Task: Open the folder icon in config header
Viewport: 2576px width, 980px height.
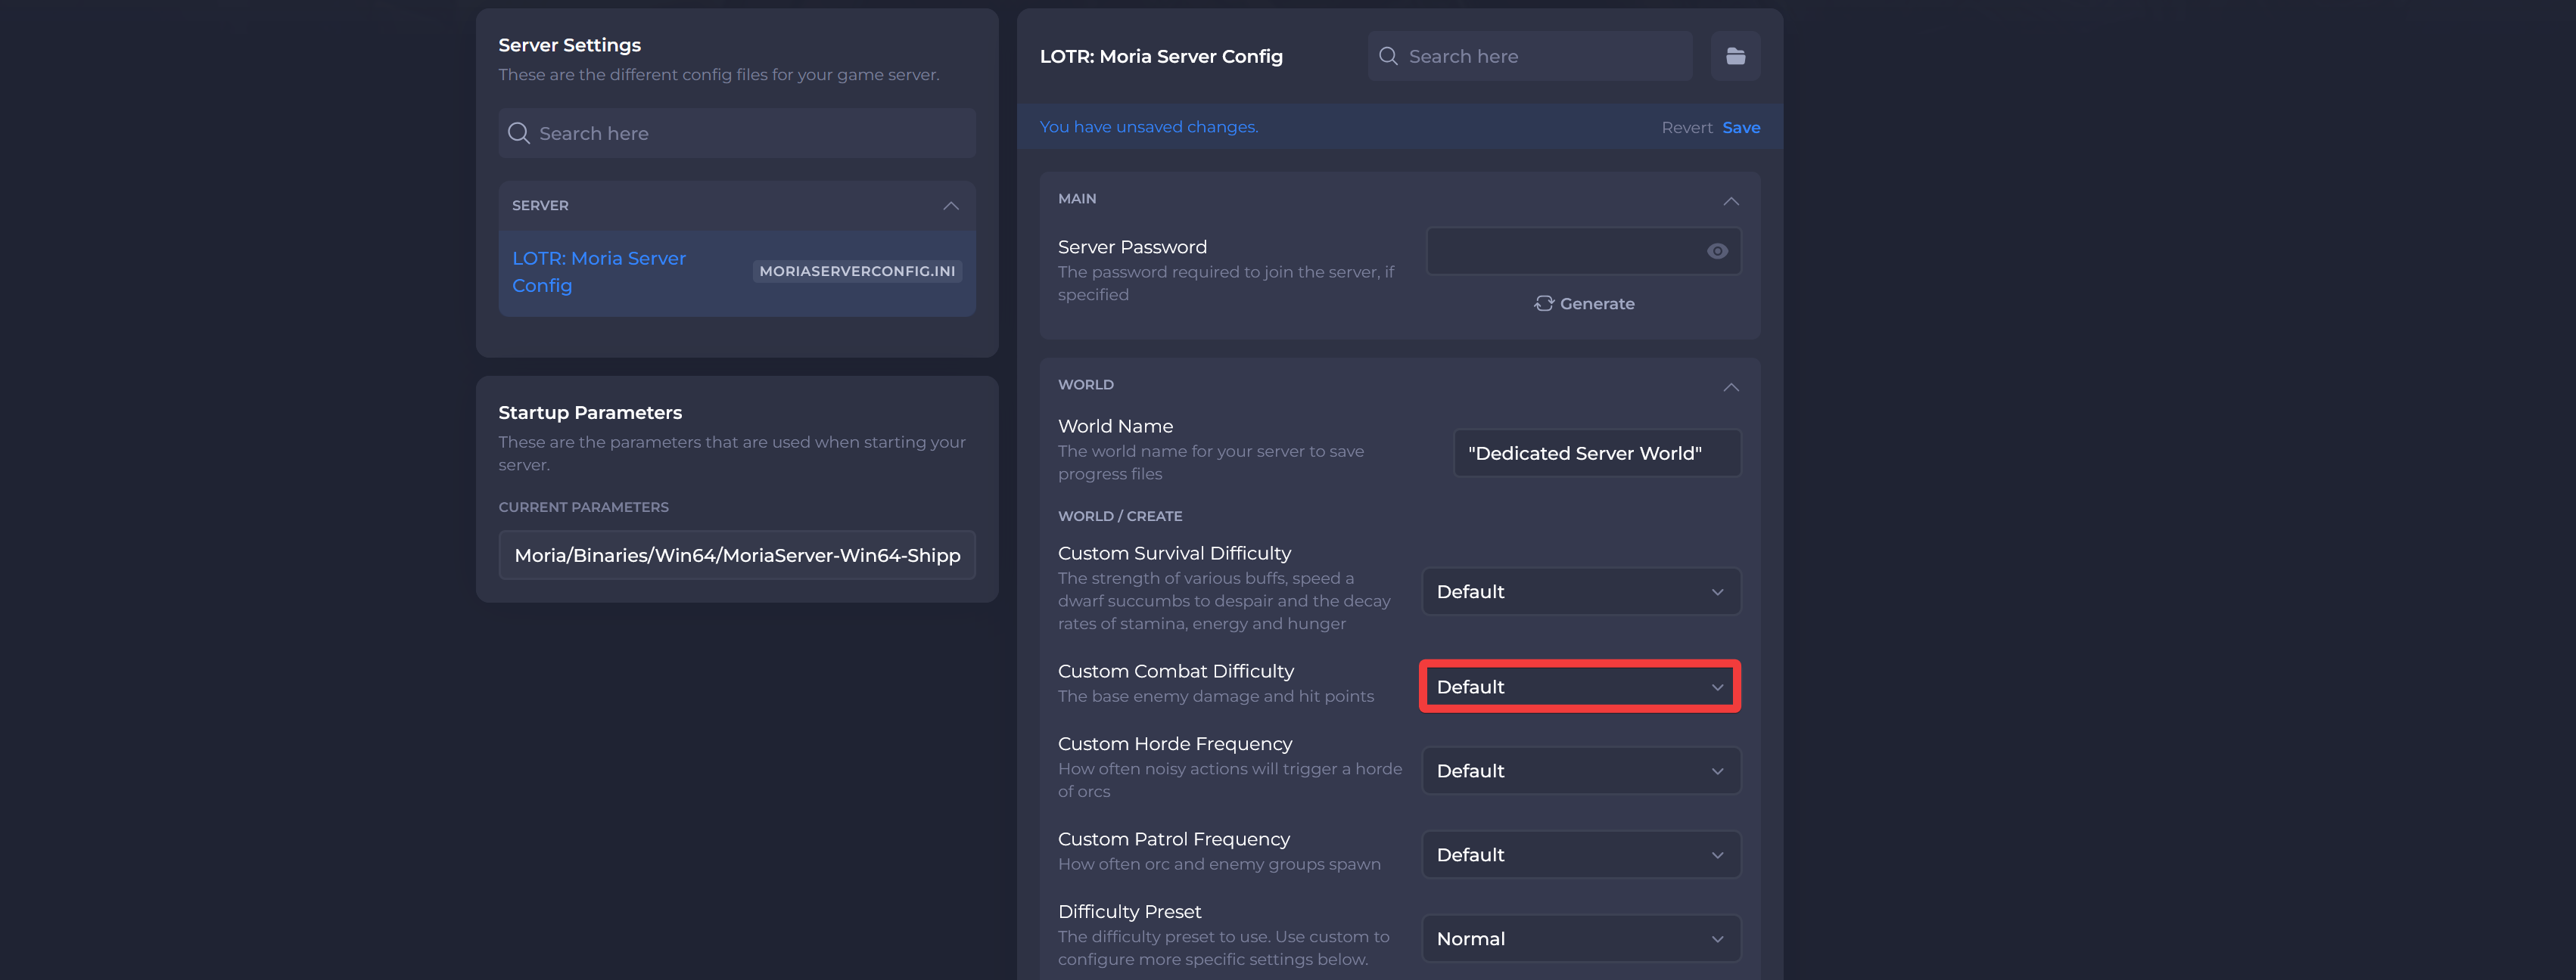Action: click(x=1735, y=56)
